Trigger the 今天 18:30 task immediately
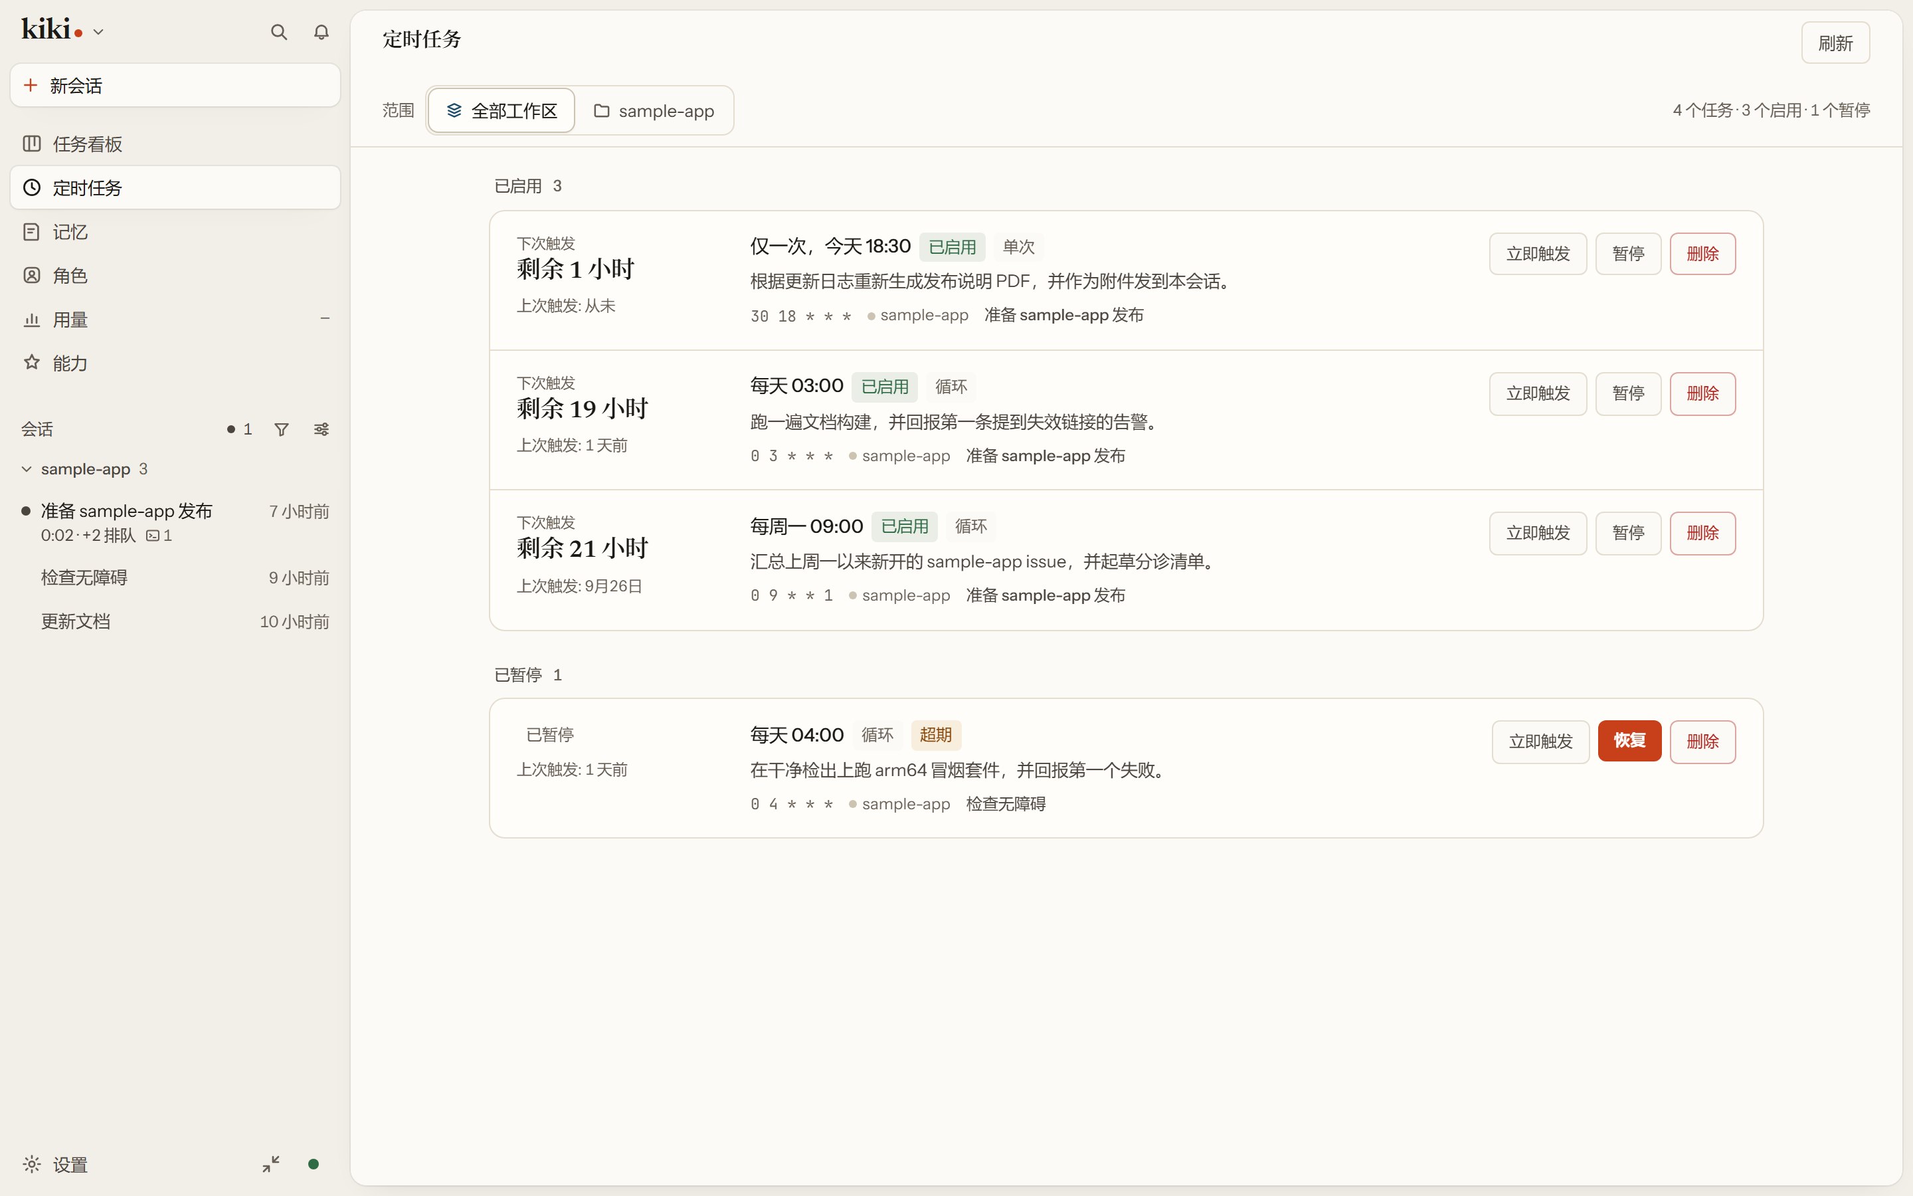Image resolution: width=1913 pixels, height=1196 pixels. click(1538, 254)
